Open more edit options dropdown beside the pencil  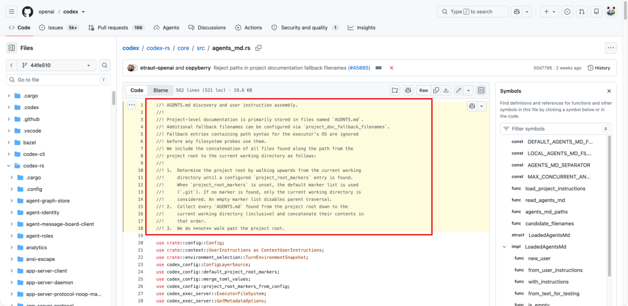469,91
